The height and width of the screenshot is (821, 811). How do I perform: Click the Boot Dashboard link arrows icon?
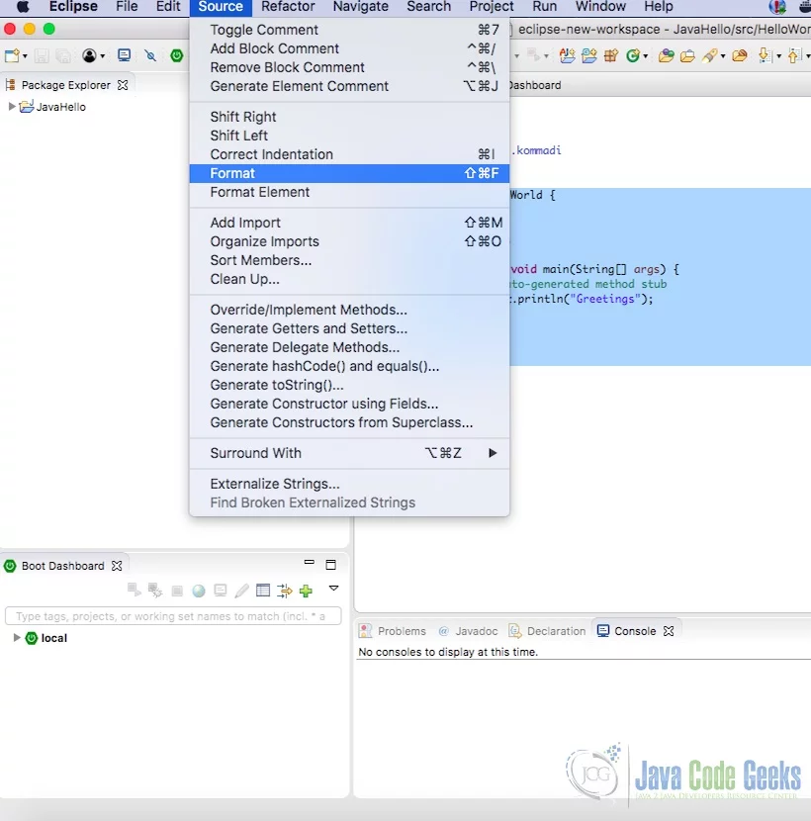click(x=284, y=591)
